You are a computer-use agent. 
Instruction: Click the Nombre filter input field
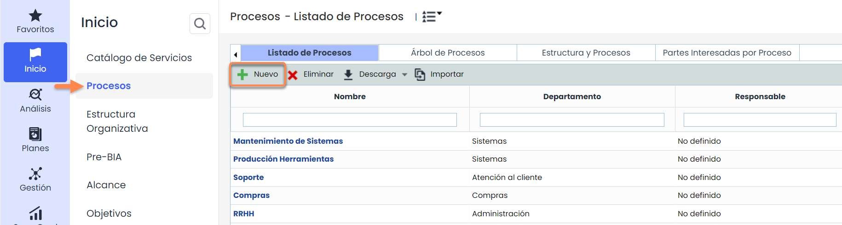350,120
